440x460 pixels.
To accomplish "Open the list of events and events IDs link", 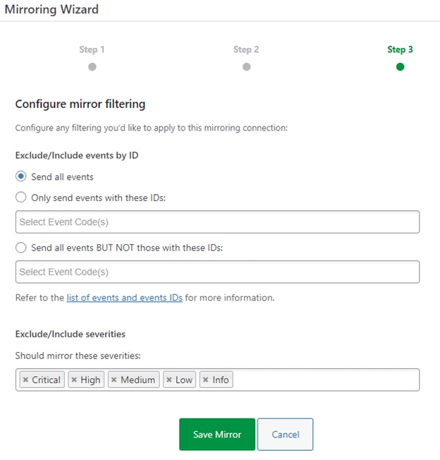I will click(x=124, y=298).
